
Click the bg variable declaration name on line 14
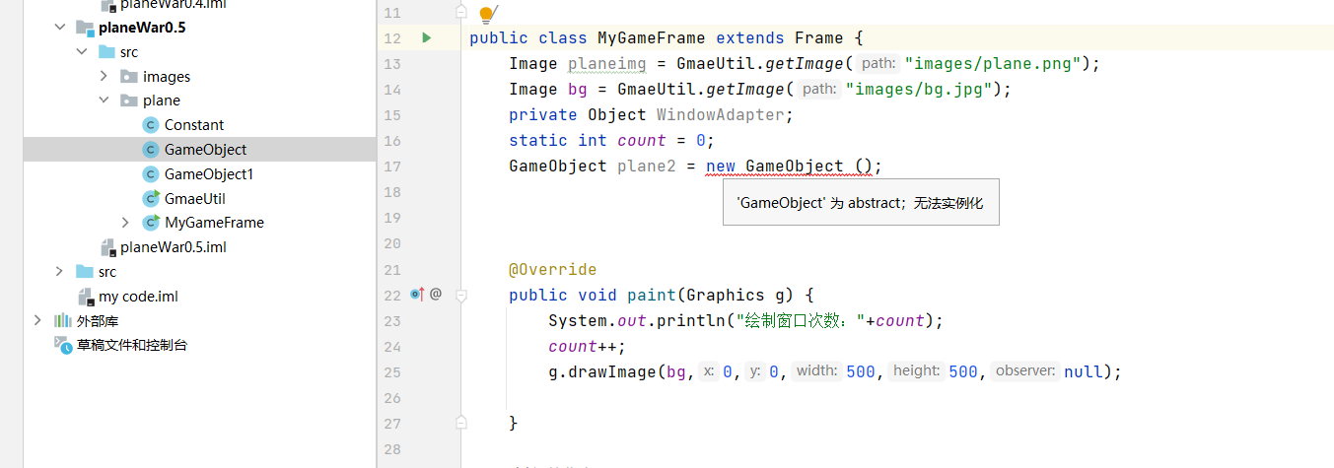coord(578,90)
